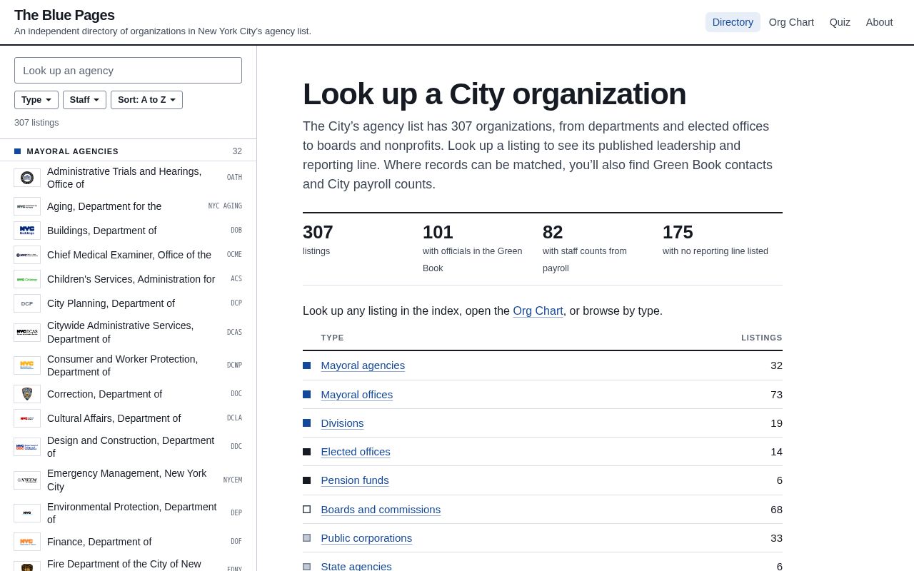Click the black square beside Pension funds

306,480
